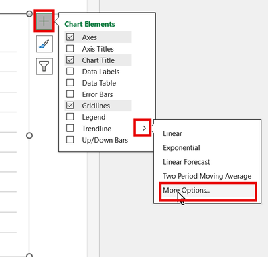Choose Linear Forecast trendline
The height and width of the screenshot is (257, 268).
tap(186, 162)
